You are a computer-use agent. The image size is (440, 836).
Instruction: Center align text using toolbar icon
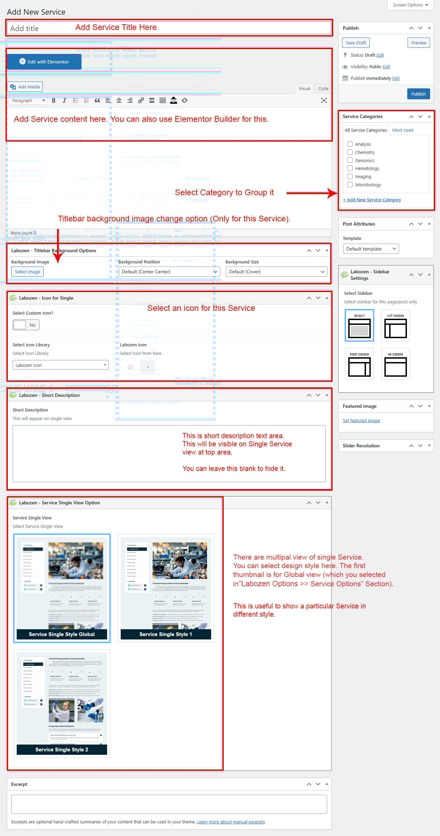pos(119,101)
